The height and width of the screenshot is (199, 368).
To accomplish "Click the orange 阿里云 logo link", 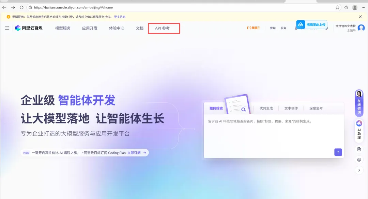I will click(253, 28).
